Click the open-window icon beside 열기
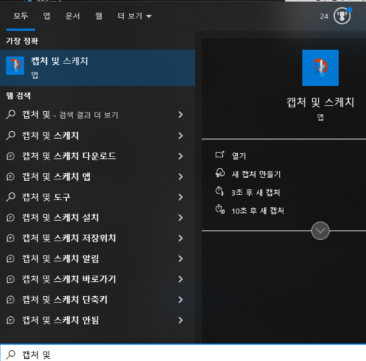366x361 pixels. pos(219,155)
